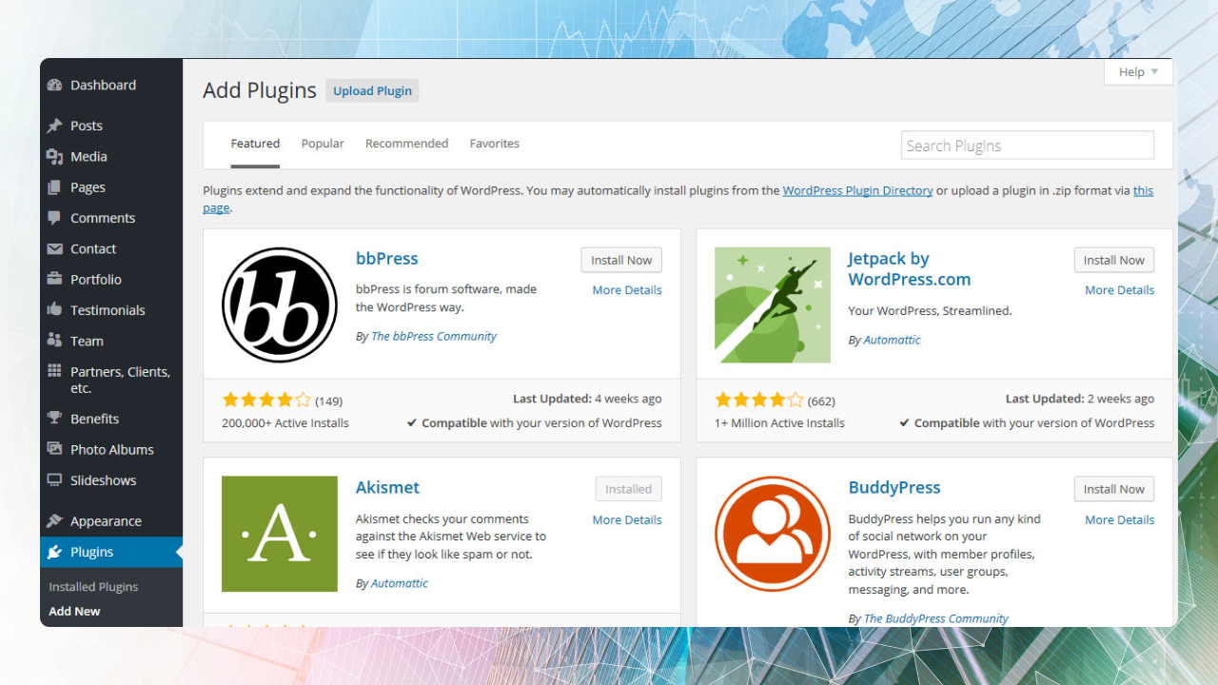Click the BuddyPress orange logo

click(x=773, y=534)
